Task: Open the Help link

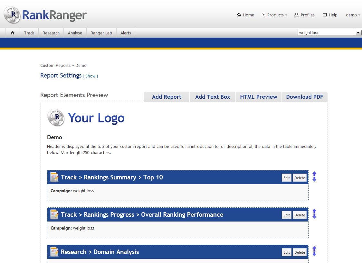Action: (330, 15)
